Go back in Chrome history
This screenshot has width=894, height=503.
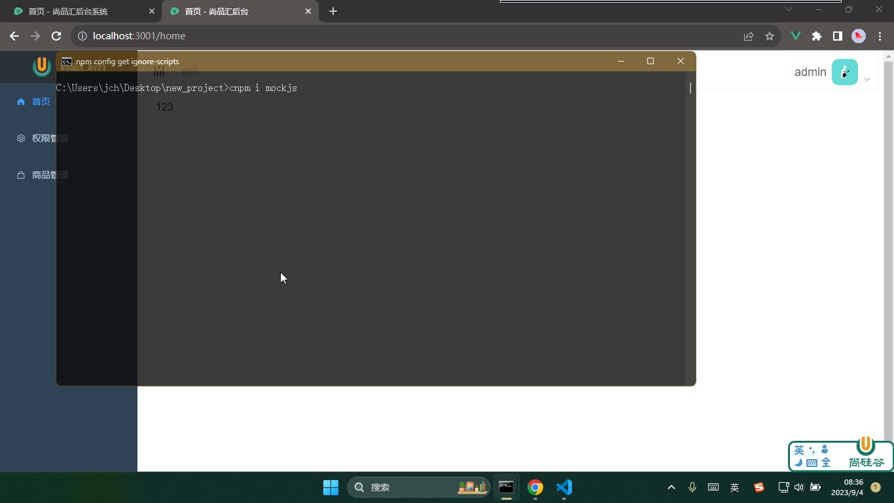[x=14, y=36]
